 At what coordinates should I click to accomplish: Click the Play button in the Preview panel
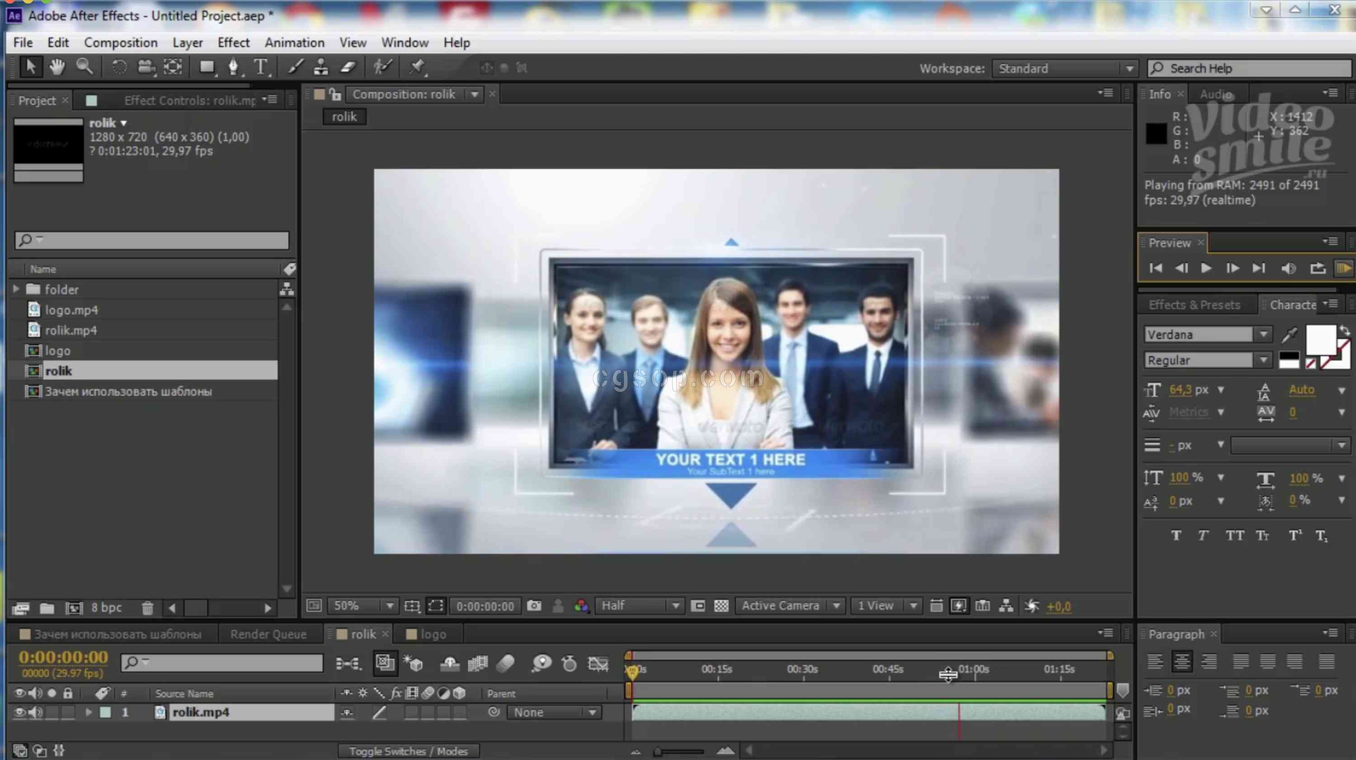point(1206,268)
